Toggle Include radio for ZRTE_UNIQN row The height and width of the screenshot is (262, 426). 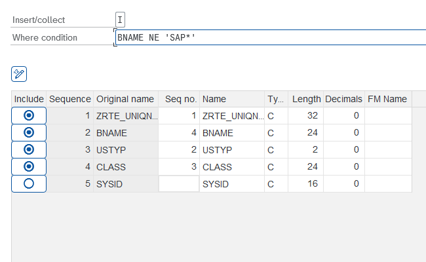pyautogui.click(x=28, y=116)
